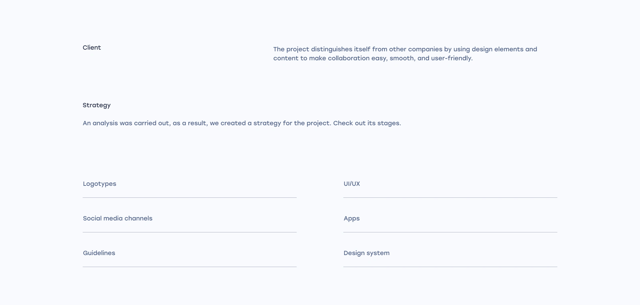The height and width of the screenshot is (305, 640).
Task: Click the Client heading
Action: pos(92,48)
